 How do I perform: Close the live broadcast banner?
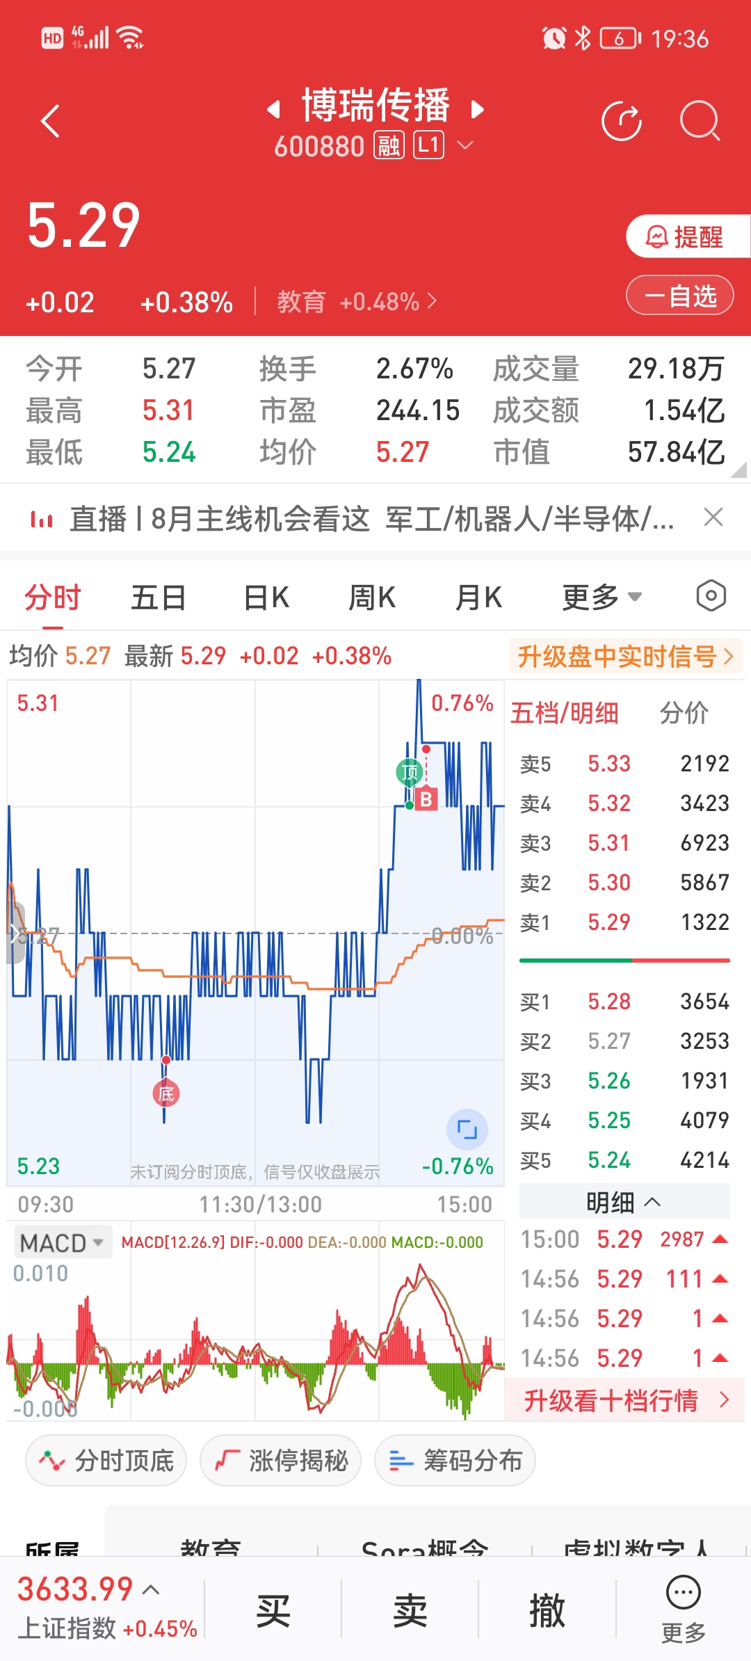pos(713,517)
